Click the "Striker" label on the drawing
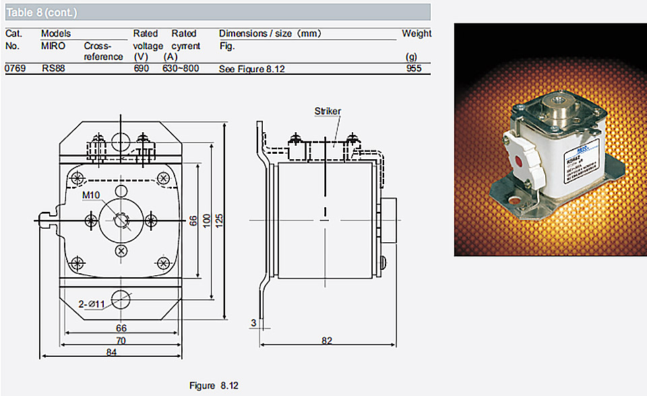This screenshot has height=396, width=647. 328,111
